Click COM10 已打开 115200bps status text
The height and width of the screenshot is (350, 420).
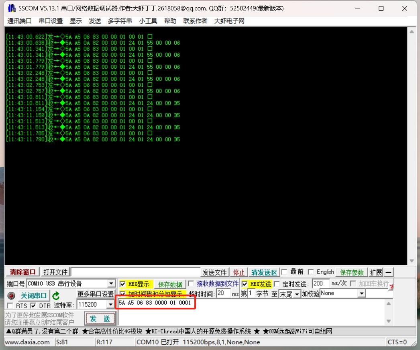pos(198,342)
